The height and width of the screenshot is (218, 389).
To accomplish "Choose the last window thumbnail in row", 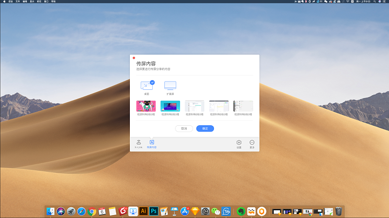I will tap(243, 106).
